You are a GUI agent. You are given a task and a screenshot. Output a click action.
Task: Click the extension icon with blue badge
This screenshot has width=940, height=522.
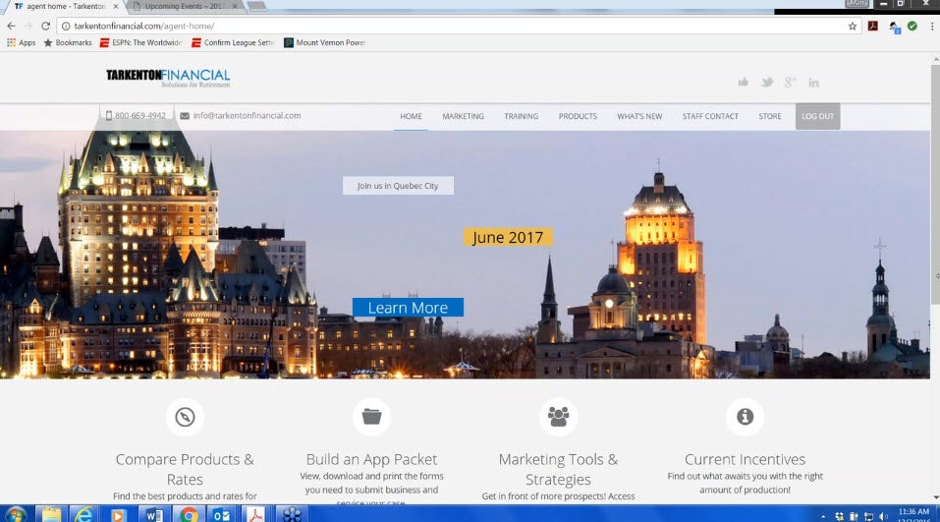894,27
